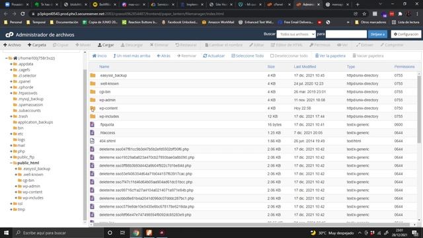Click the Restaurar toolbar item
Screen dimensions: 423x238
pyautogui.click(x=186, y=45)
